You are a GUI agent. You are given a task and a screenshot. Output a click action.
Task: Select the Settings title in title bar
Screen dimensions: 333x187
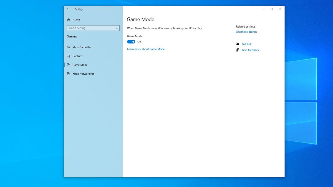(79, 9)
